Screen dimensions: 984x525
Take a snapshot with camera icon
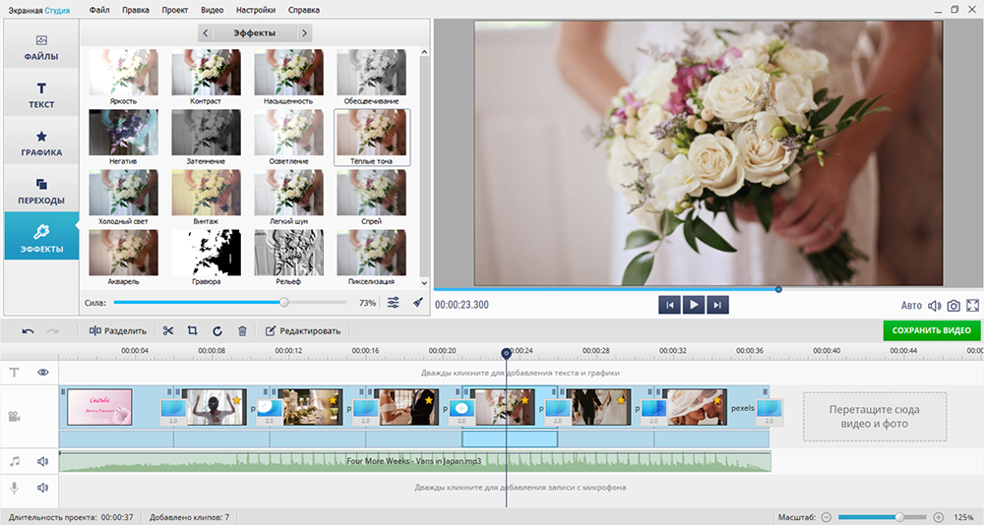pyautogui.click(x=953, y=306)
